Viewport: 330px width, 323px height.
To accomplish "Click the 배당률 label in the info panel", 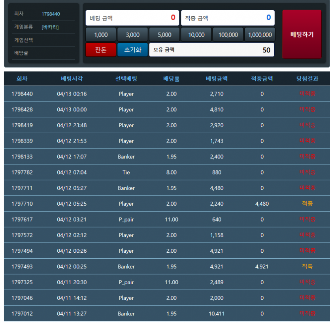I will coord(21,53).
